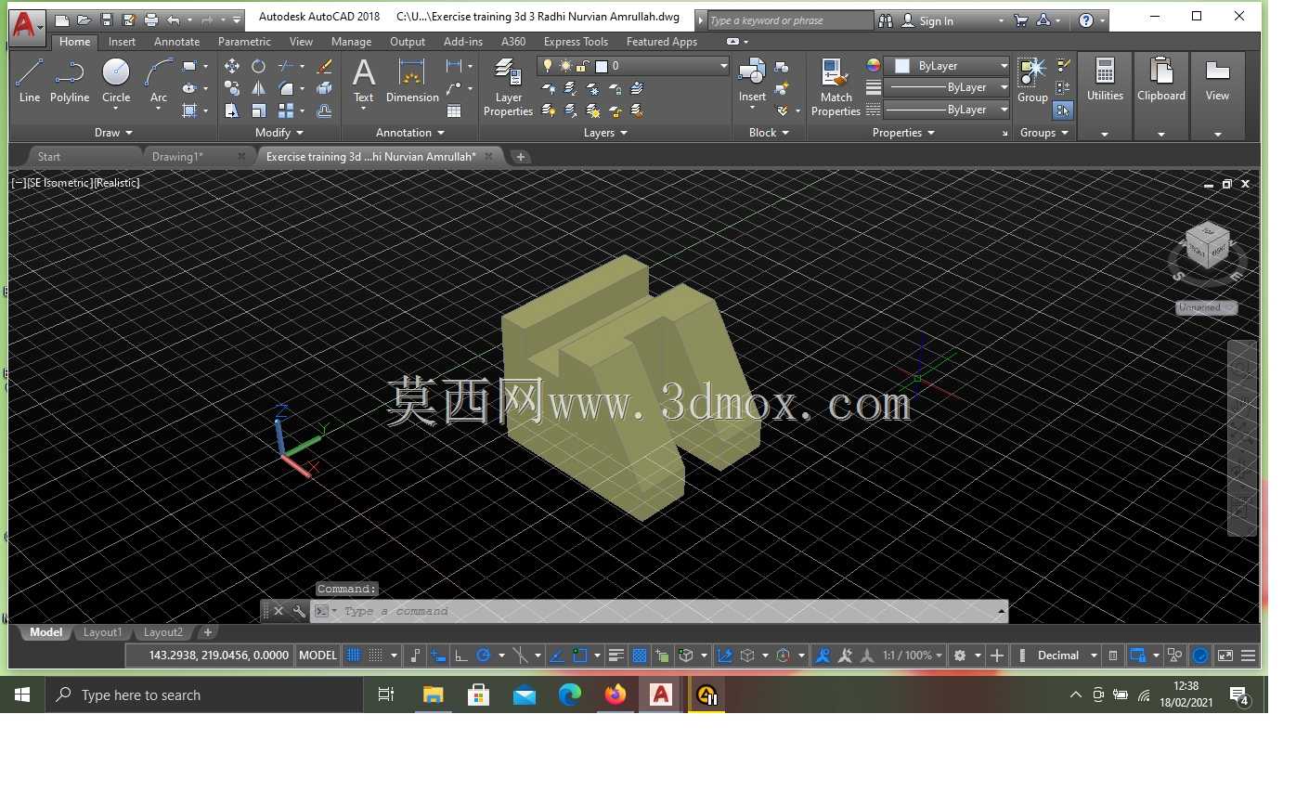Click the Group icon
The height and width of the screenshot is (805, 1296).
click(1032, 81)
